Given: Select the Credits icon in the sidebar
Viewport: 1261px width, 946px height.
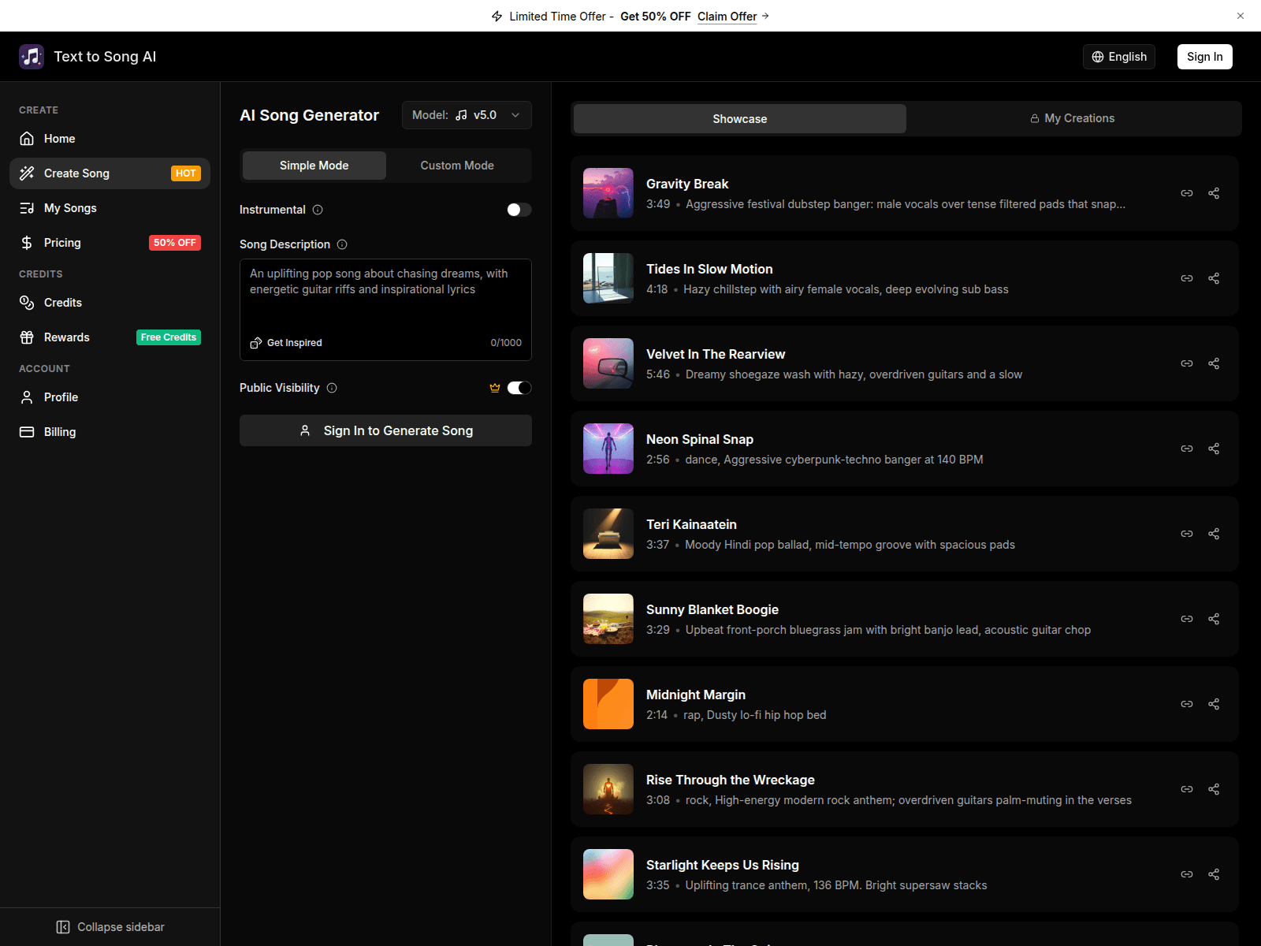Looking at the screenshot, I should click(x=26, y=302).
